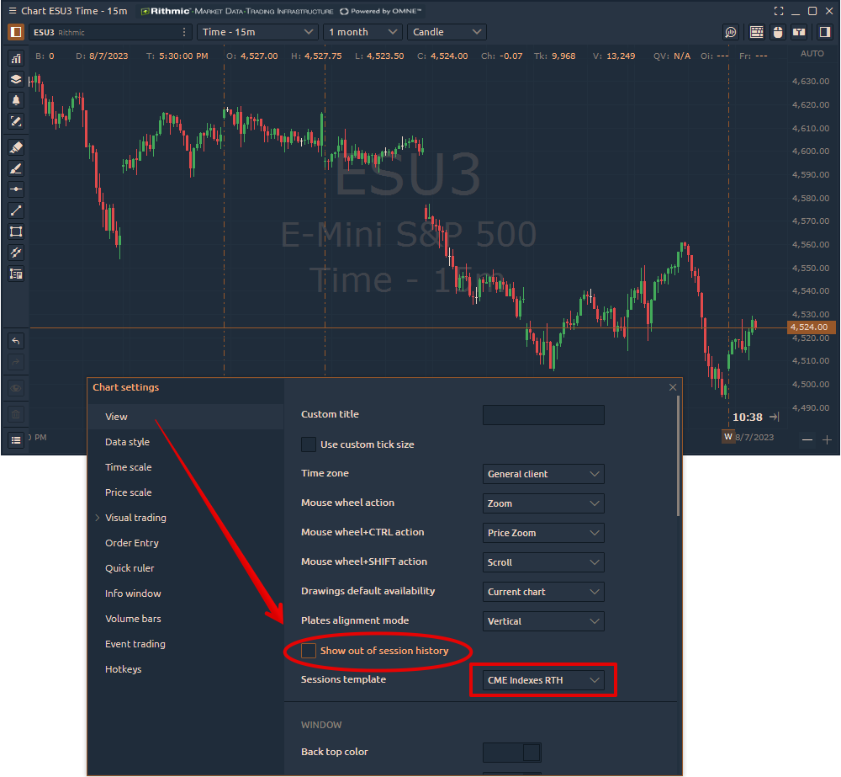
Task: Open the Hotkeys settings section
Action: (x=123, y=669)
